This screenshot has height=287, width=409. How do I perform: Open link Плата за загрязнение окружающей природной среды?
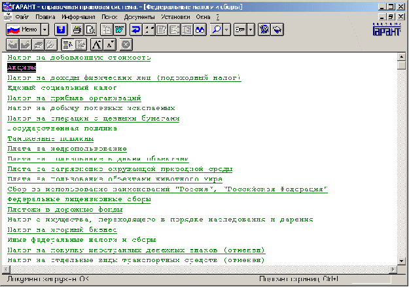(x=120, y=169)
